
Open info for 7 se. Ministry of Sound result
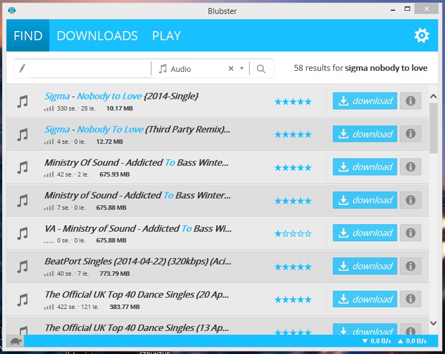(x=410, y=200)
